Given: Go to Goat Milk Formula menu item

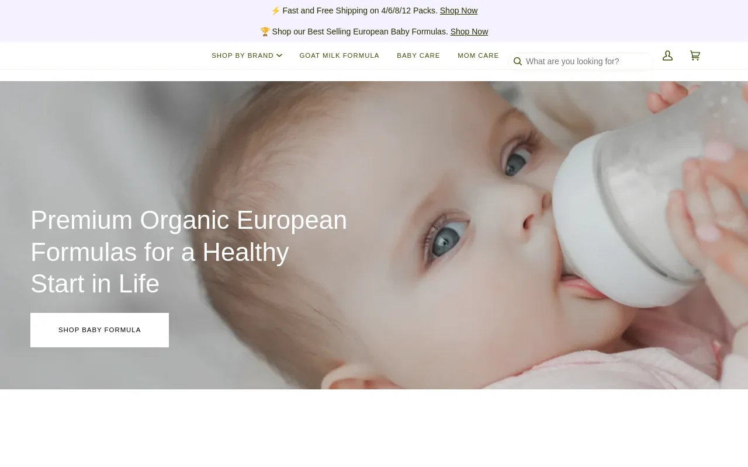Looking at the screenshot, I should tap(340, 55).
